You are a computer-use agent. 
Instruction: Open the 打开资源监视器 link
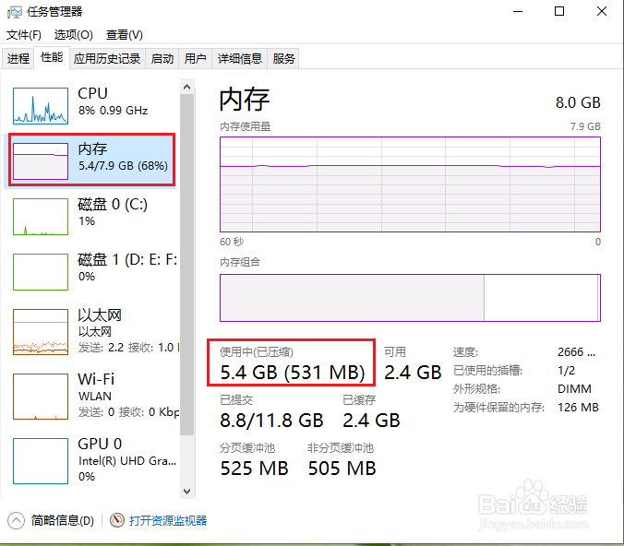tap(168, 520)
